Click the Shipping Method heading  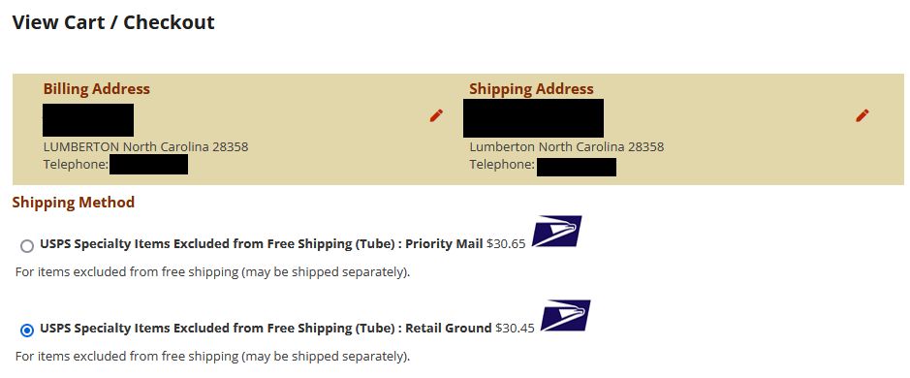(x=73, y=202)
